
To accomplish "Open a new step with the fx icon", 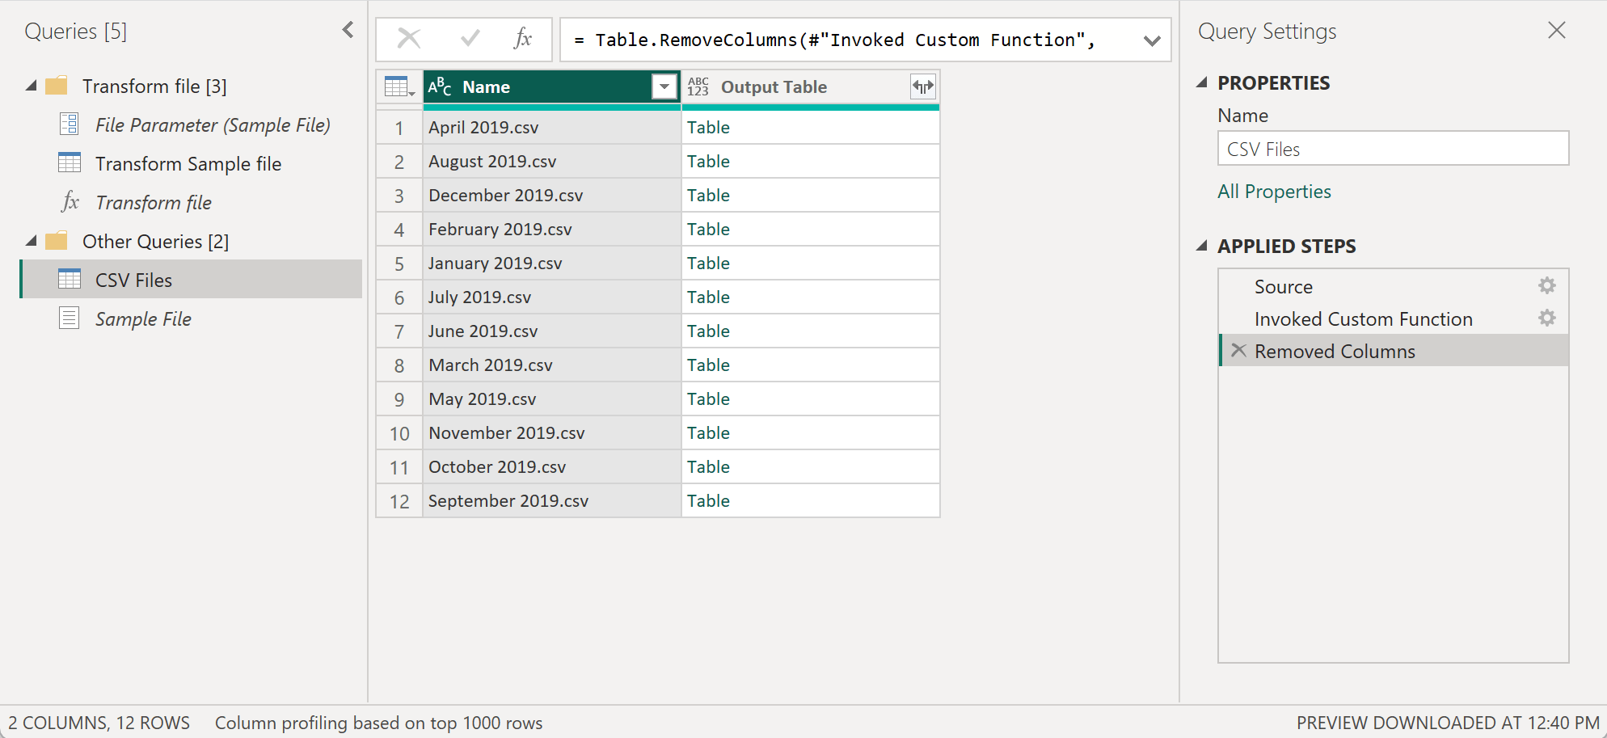I will tap(525, 38).
